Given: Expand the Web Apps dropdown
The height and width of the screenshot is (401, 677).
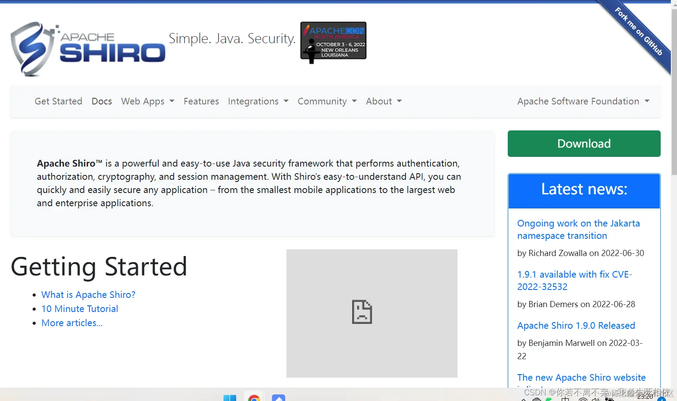Looking at the screenshot, I should tap(148, 101).
